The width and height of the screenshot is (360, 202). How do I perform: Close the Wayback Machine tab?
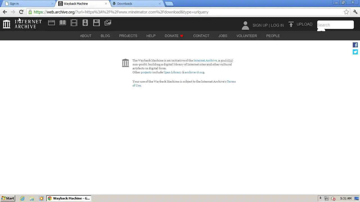[106, 4]
